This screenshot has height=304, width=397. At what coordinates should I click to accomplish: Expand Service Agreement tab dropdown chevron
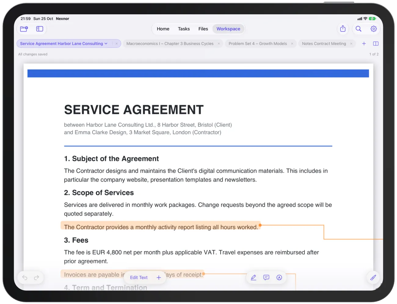coord(106,44)
